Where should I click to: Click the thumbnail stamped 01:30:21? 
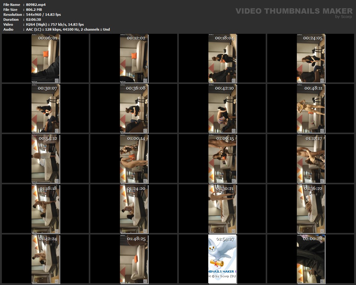click(x=223, y=209)
